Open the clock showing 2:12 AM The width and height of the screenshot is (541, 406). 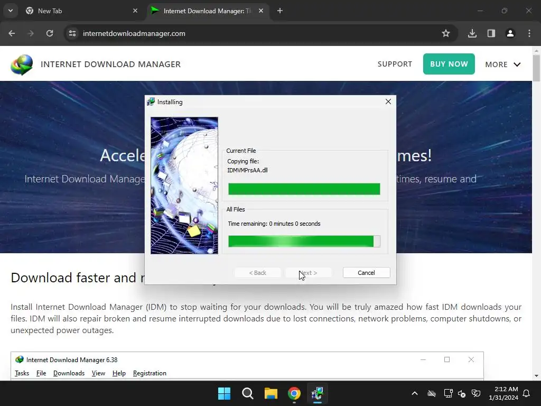point(503,393)
